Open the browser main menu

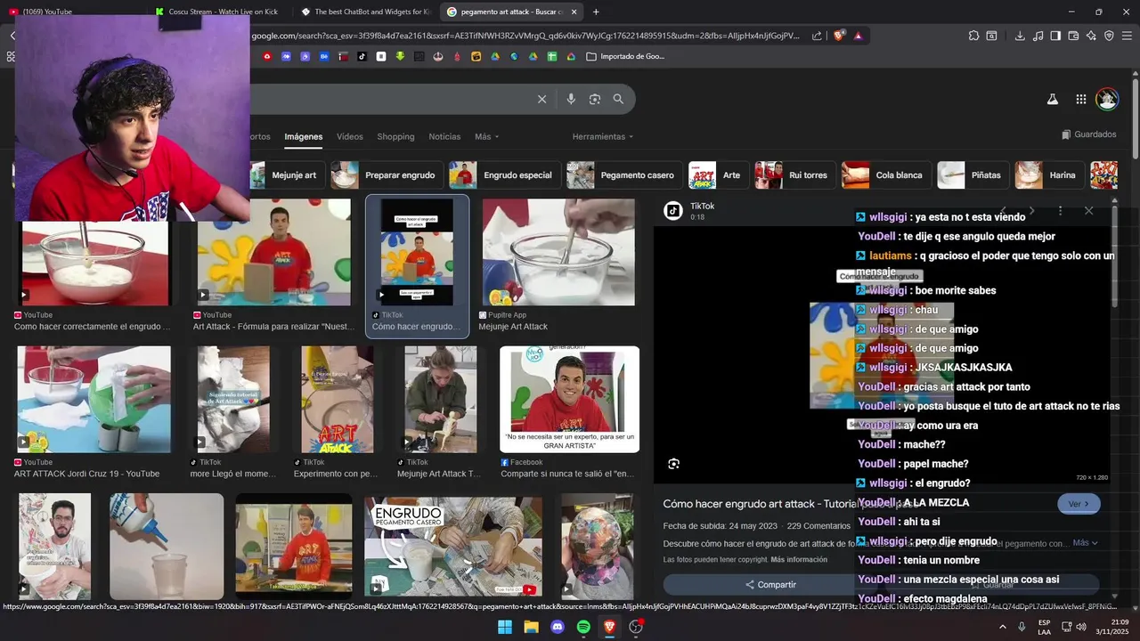point(1128,36)
